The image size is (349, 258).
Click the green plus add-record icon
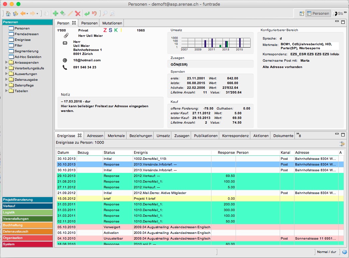(x=56, y=14)
